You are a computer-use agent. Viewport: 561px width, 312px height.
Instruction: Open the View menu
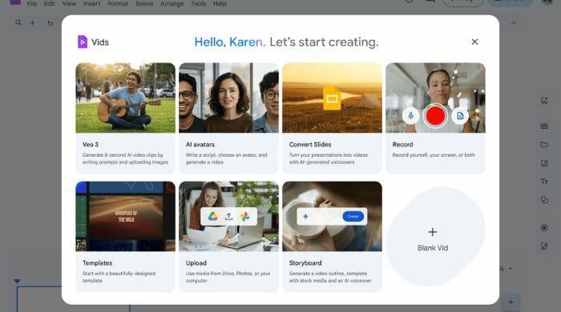click(69, 3)
